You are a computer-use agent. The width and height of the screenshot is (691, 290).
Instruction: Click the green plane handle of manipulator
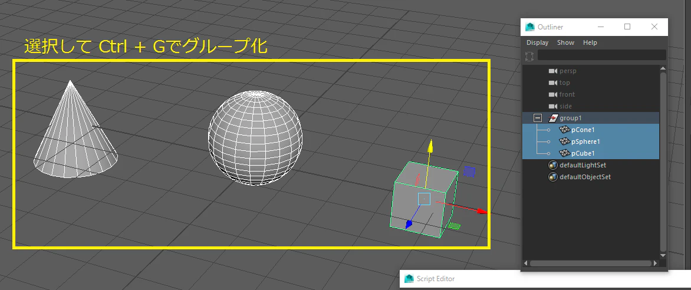point(454,226)
